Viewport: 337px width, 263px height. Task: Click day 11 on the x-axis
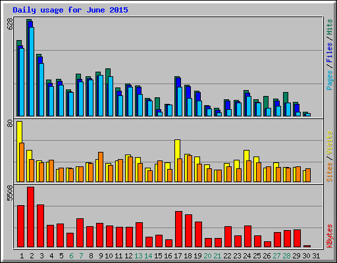[118, 256]
